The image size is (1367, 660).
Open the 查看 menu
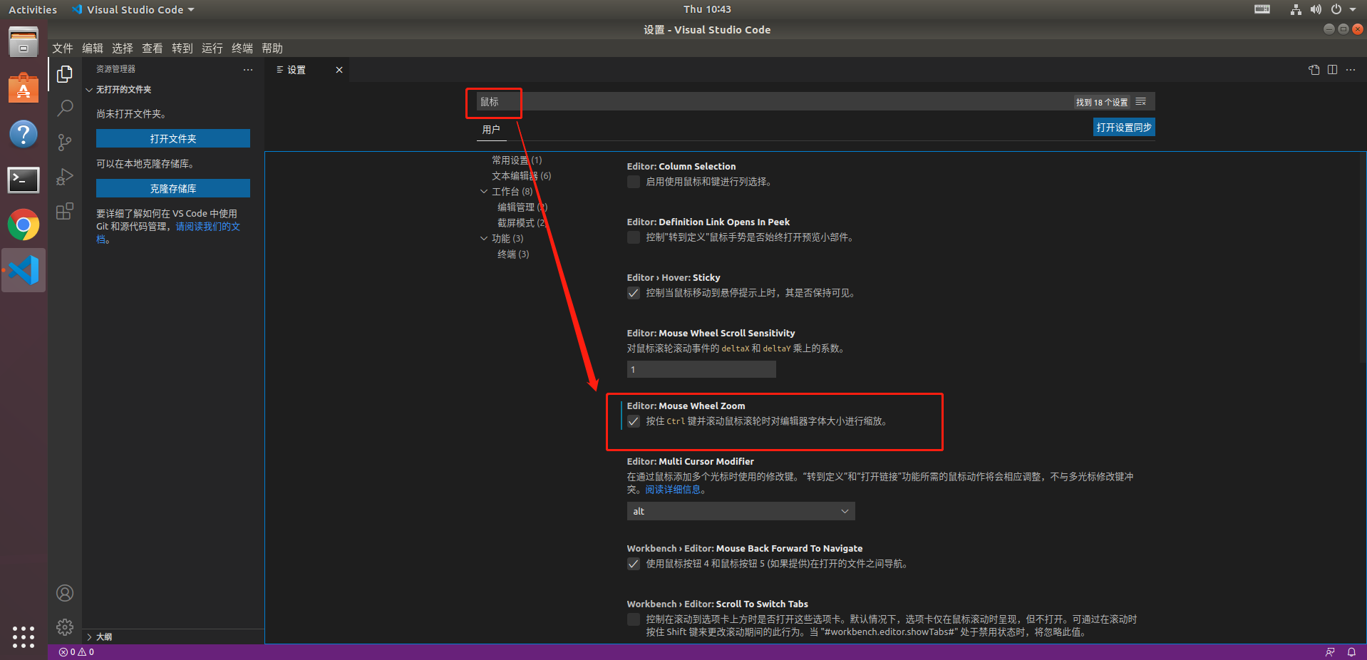coord(153,48)
